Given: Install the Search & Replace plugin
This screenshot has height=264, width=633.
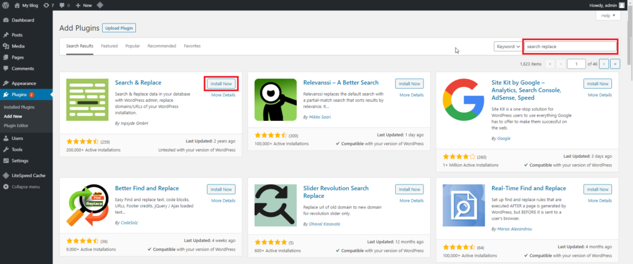Looking at the screenshot, I should pos(221,83).
